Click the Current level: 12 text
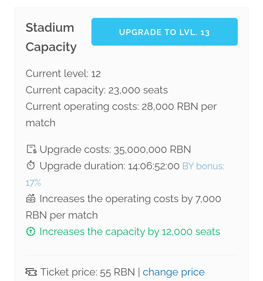Screen dimensions: 263x281 (63, 73)
